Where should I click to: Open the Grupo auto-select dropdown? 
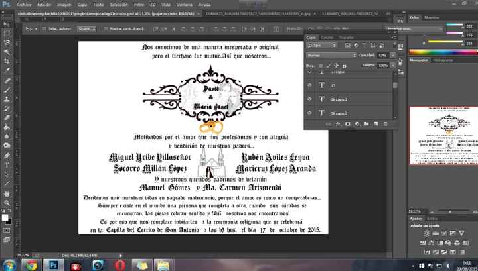pyautogui.click(x=86, y=28)
